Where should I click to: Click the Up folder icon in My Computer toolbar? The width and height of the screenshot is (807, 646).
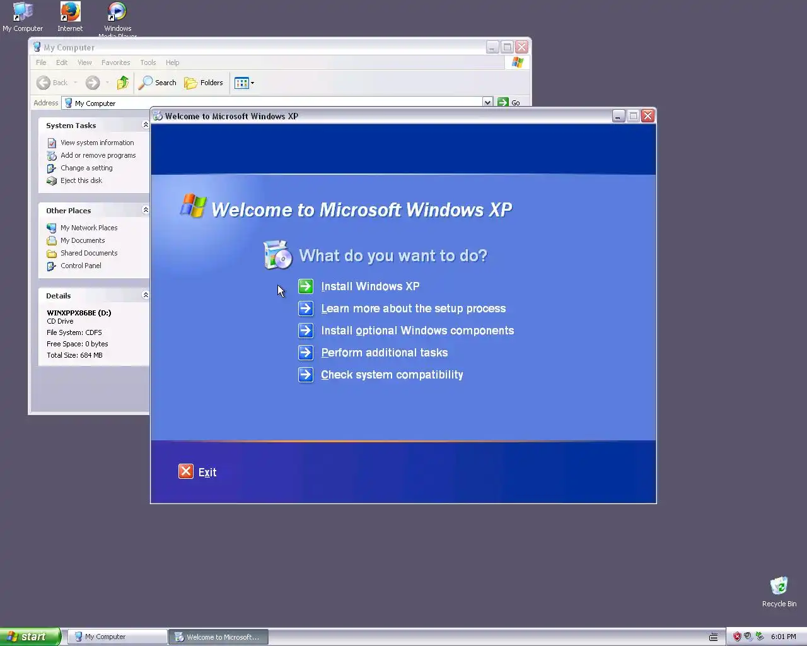(x=123, y=83)
